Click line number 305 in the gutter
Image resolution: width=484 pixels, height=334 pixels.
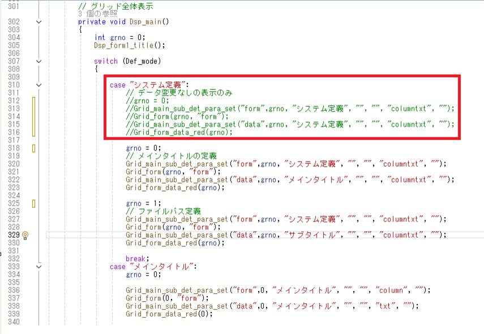(x=11, y=45)
